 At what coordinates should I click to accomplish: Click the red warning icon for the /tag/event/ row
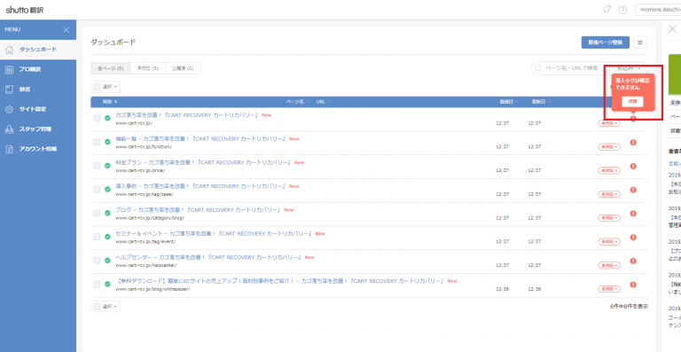point(633,238)
